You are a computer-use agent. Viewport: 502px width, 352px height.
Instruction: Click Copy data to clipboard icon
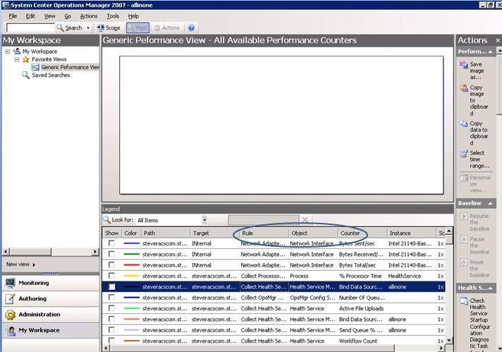click(464, 123)
